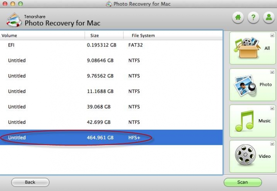The height and width of the screenshot is (191, 277).
Task: Choose the Music note icon
Action: [245, 121]
